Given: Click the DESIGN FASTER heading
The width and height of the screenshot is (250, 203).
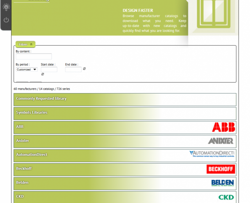Looking at the screenshot, I should point(138,11).
